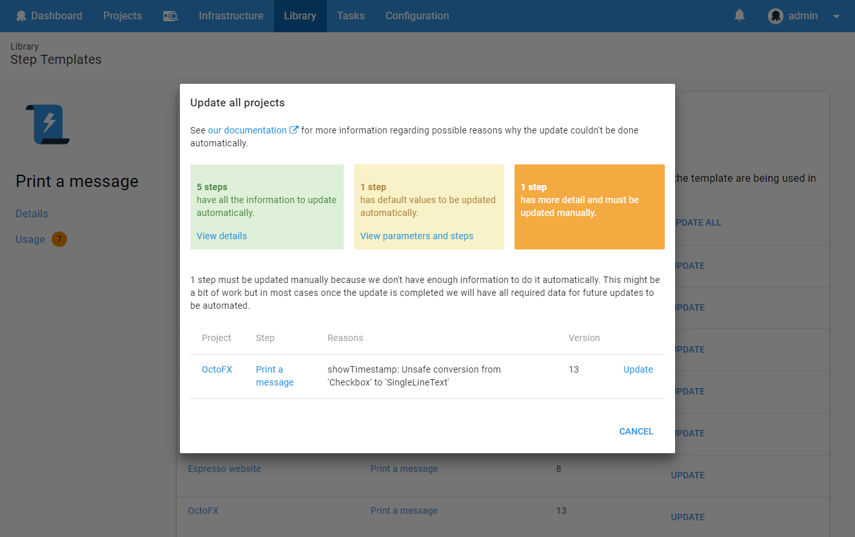The width and height of the screenshot is (855, 537).
Task: Click 'View parameters and steps' link
Action: (x=417, y=236)
